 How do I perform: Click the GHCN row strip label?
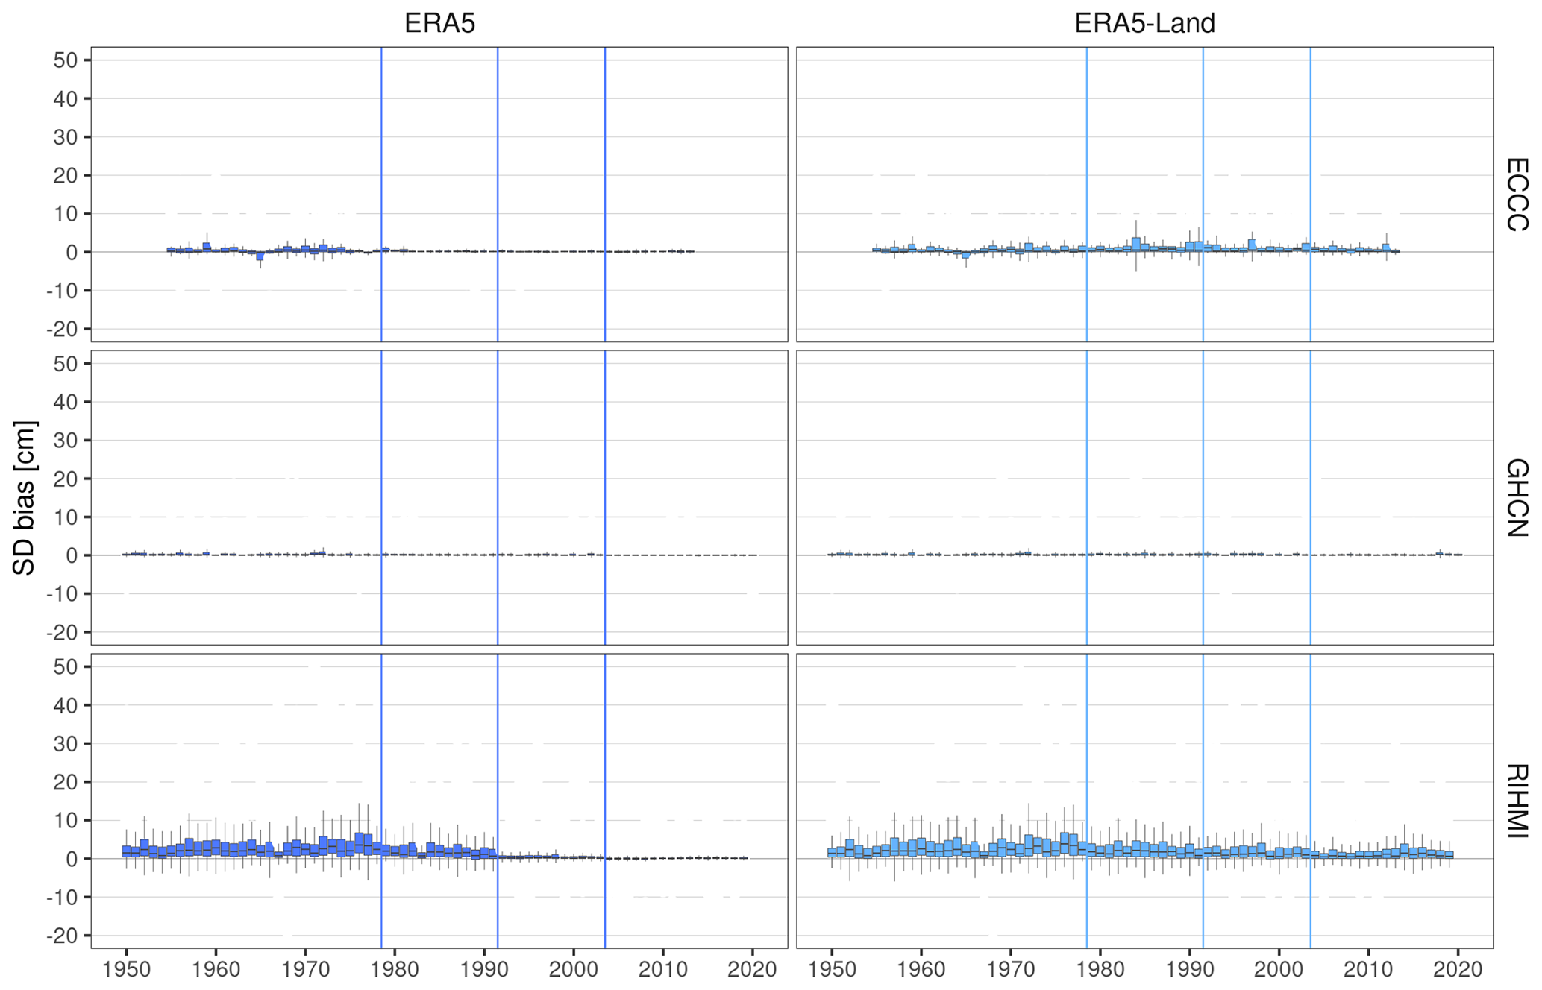1517,497
